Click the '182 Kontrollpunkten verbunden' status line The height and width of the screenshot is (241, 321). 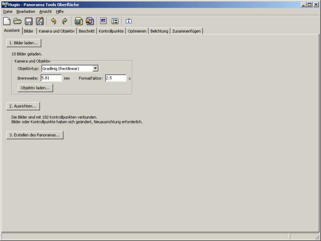pyautogui.click(x=55, y=117)
